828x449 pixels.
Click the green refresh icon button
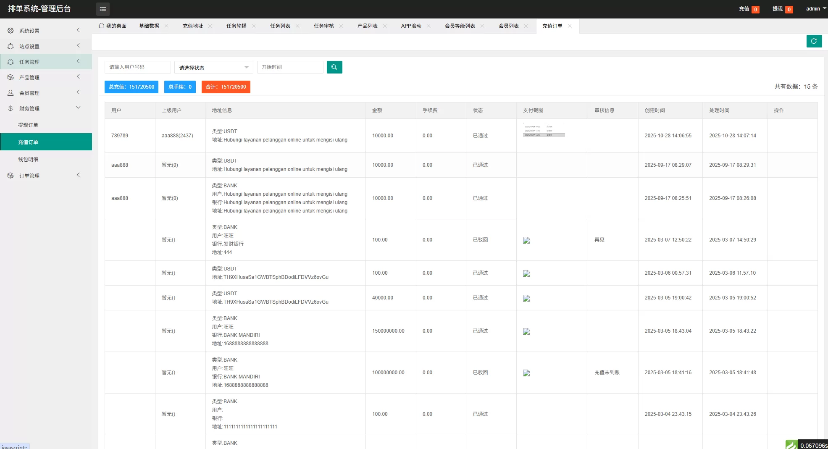click(x=814, y=41)
